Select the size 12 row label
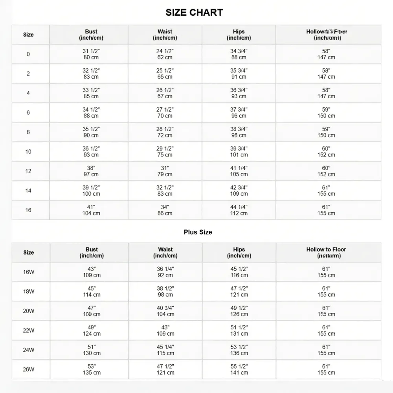 pyautogui.click(x=28, y=171)
